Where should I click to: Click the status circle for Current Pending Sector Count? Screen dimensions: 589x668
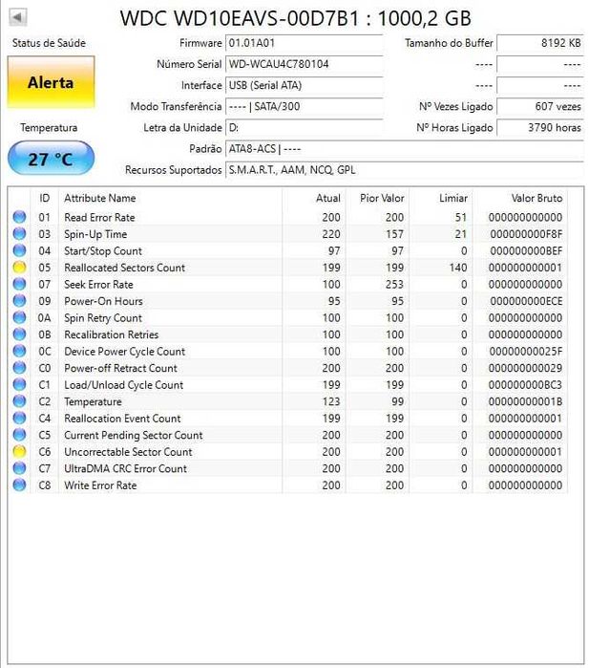click(19, 435)
